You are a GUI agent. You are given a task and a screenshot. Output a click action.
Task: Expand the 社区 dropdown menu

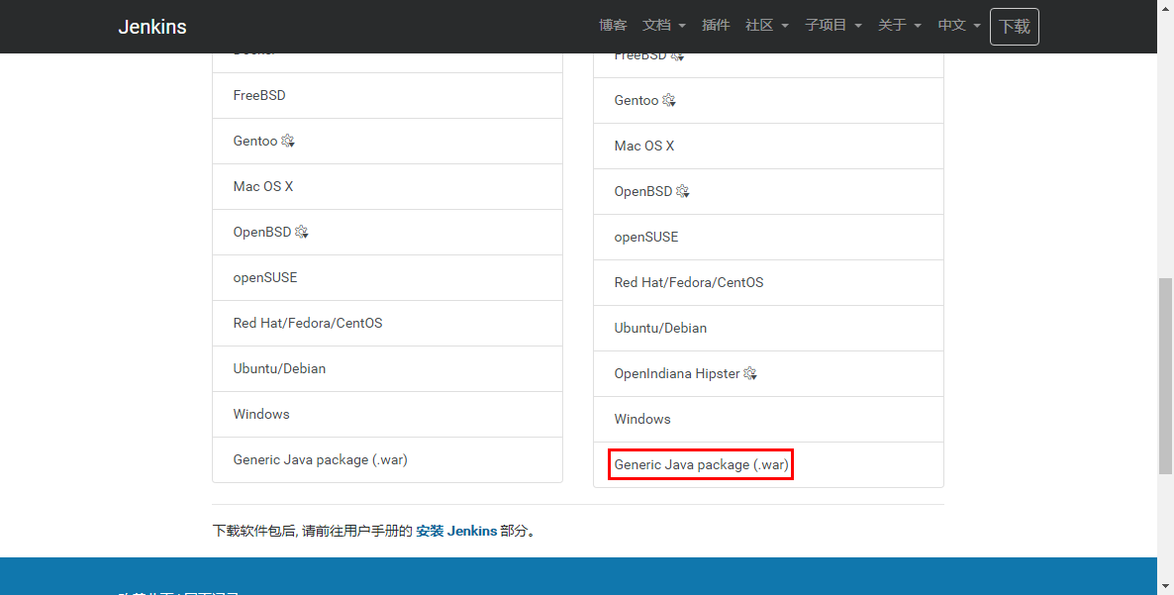tap(767, 26)
